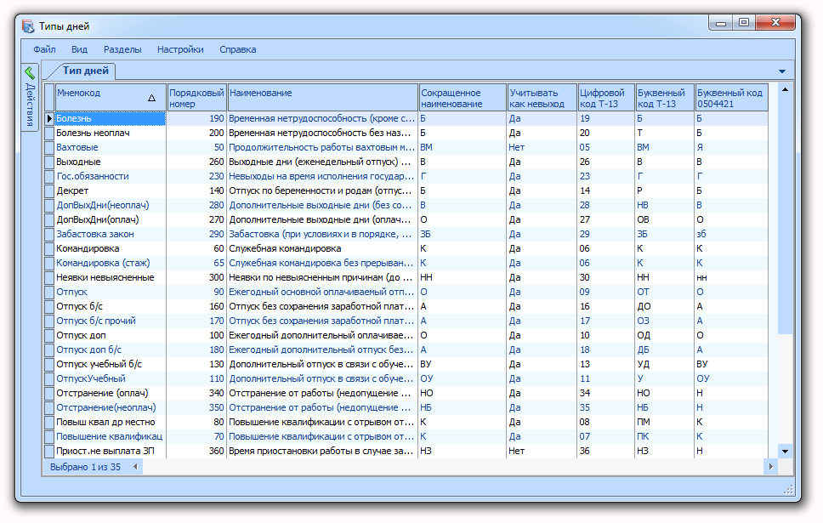Click the УД letter code cell
The width and height of the screenshot is (823, 523).
click(665, 365)
